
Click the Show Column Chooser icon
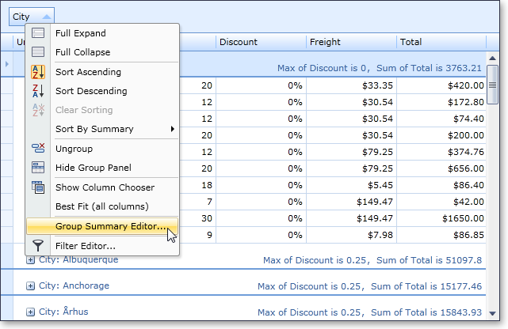pos(38,187)
